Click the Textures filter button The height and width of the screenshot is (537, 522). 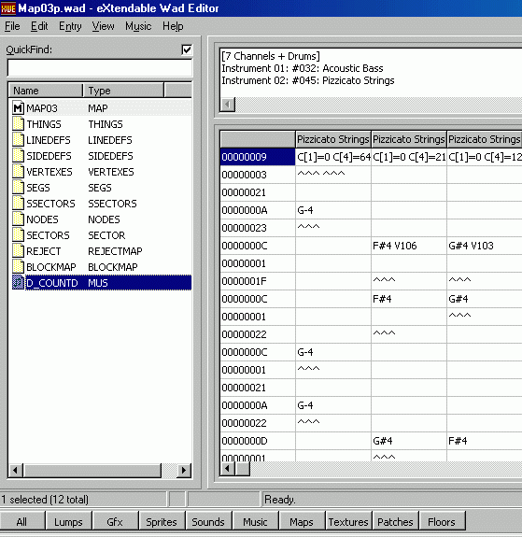pyautogui.click(x=348, y=521)
